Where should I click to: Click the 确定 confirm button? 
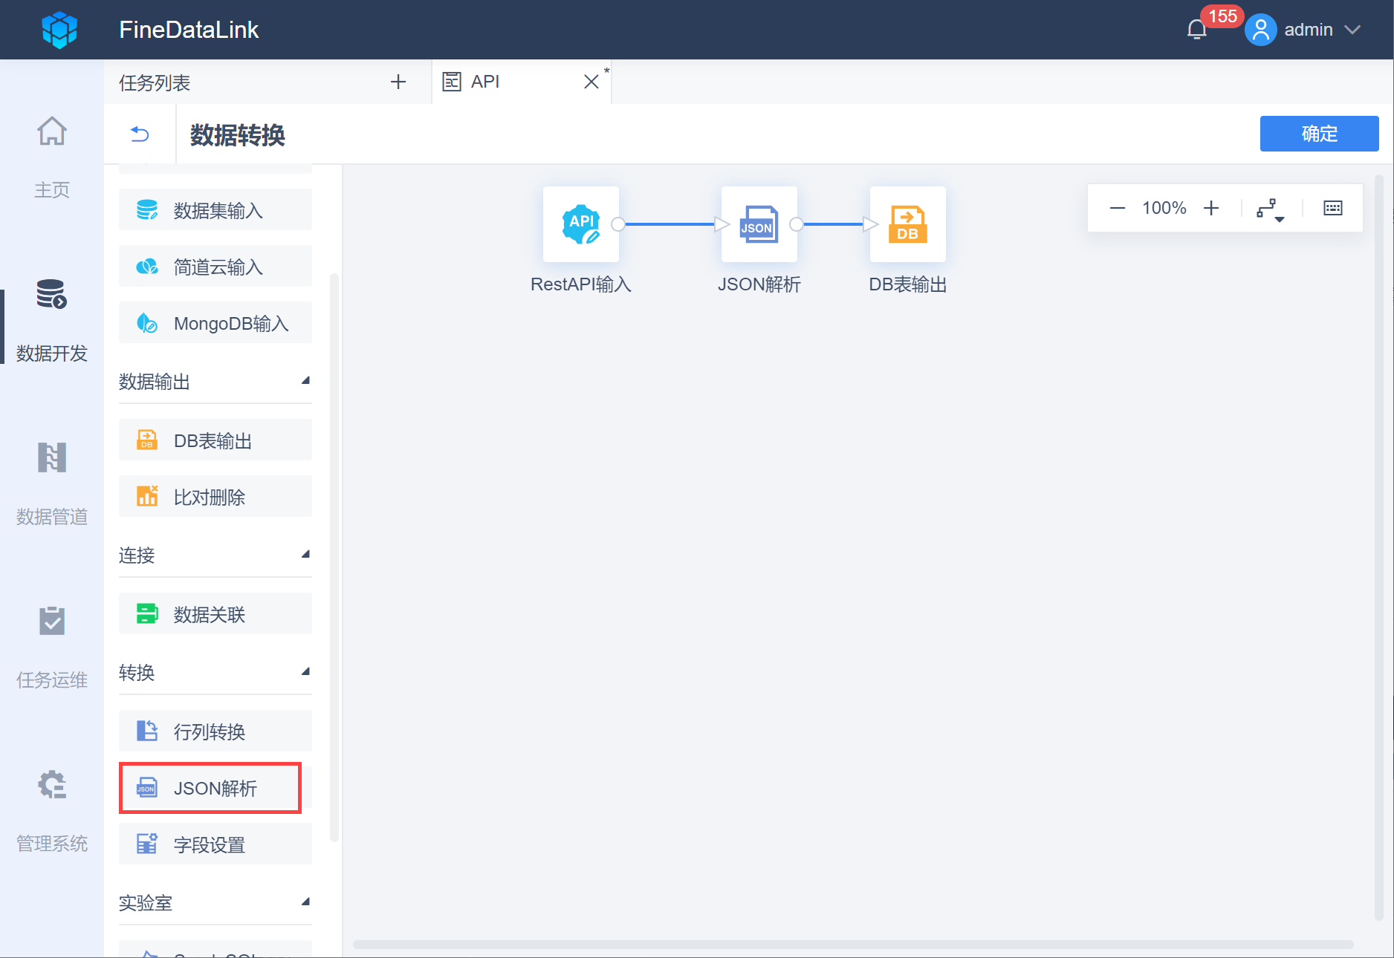tap(1319, 134)
